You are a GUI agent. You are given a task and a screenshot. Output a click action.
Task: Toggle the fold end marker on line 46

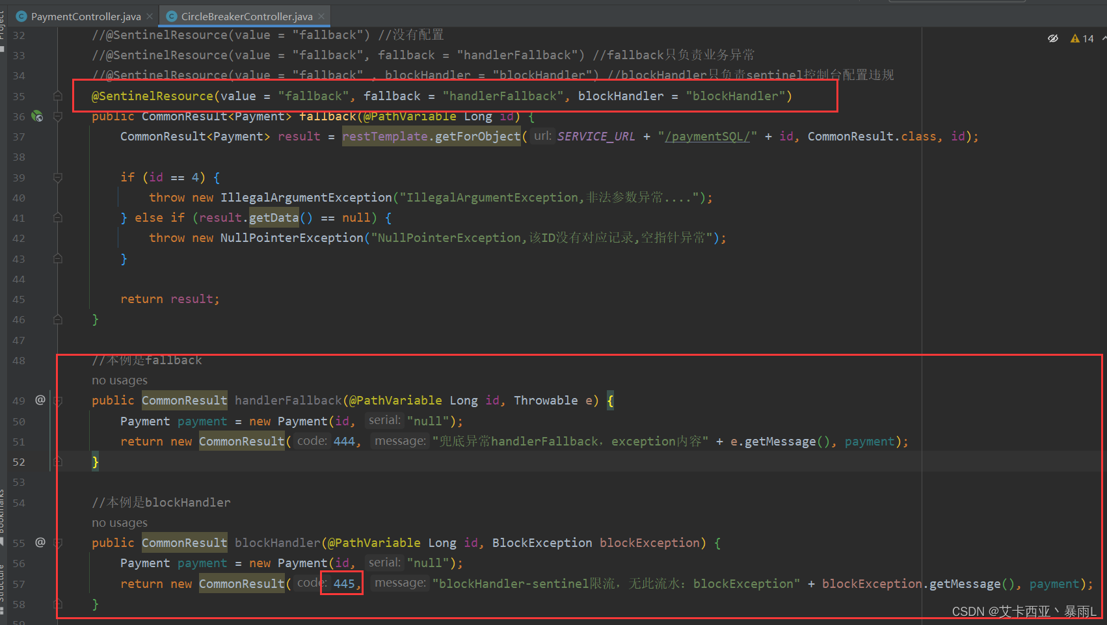(x=58, y=319)
